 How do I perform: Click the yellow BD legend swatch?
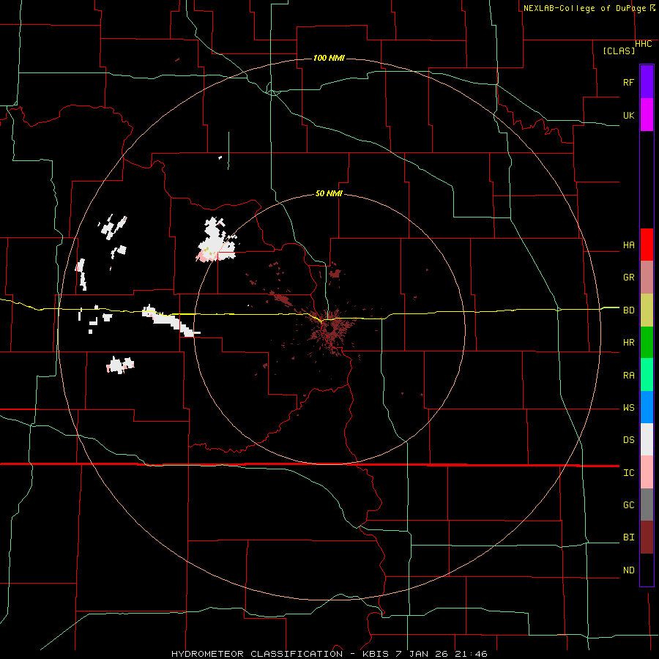647,310
